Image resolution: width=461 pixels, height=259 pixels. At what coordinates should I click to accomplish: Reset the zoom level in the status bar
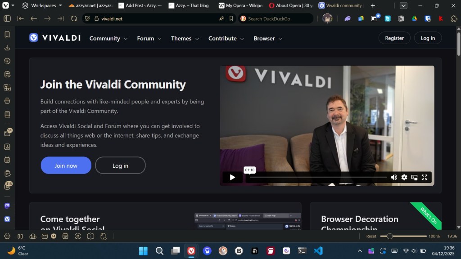point(371,236)
